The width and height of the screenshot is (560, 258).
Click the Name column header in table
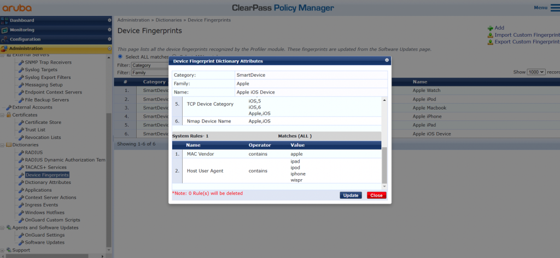point(420,82)
